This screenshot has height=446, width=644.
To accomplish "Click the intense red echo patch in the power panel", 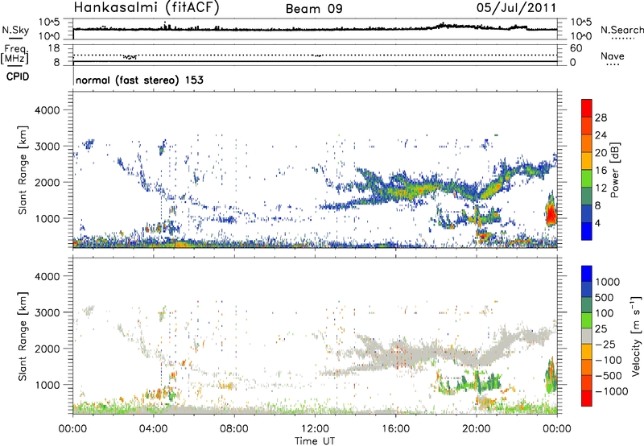I will tap(551, 213).
